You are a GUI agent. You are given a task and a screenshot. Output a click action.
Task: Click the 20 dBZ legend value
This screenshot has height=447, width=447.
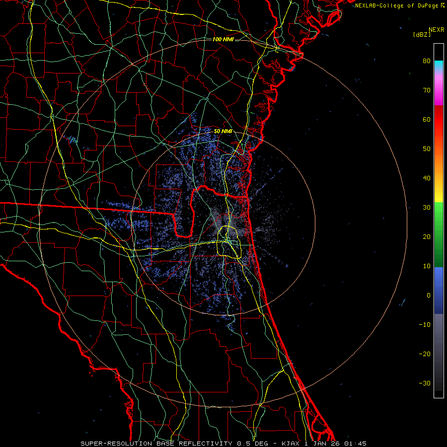click(x=427, y=236)
